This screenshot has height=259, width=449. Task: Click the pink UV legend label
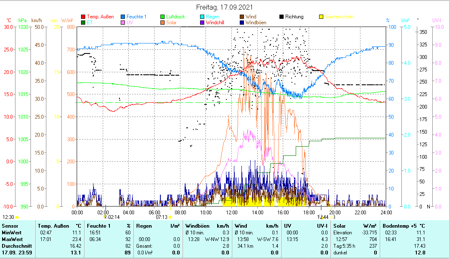click(x=130, y=23)
